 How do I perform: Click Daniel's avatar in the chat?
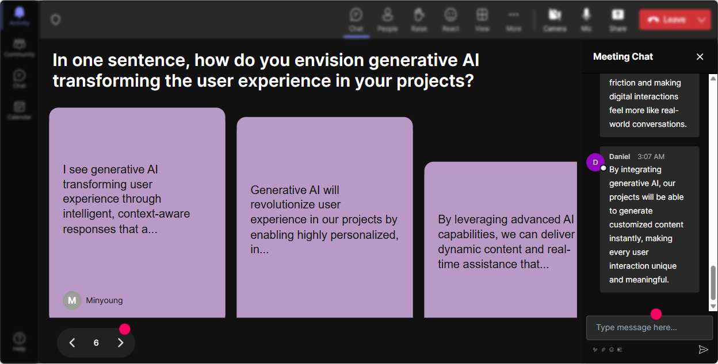(x=595, y=162)
